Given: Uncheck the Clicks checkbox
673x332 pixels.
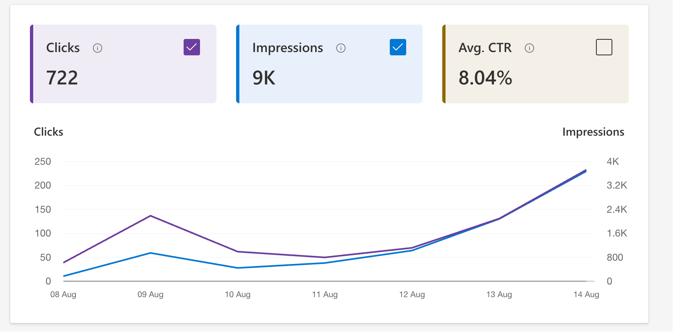Looking at the screenshot, I should click(x=192, y=48).
